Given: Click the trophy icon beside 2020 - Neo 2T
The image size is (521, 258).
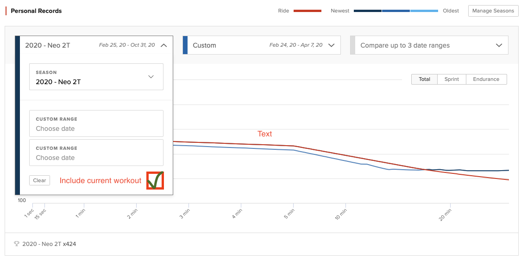Looking at the screenshot, I should tap(17, 244).
